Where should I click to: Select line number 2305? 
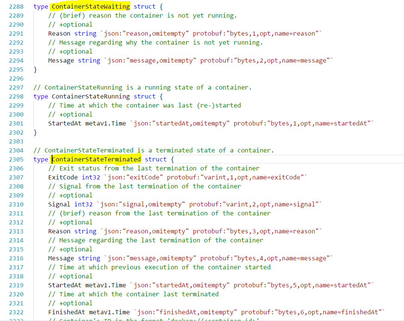pos(16,159)
